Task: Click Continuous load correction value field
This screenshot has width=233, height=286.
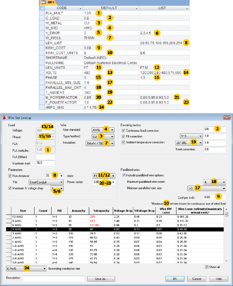Action: point(215,129)
